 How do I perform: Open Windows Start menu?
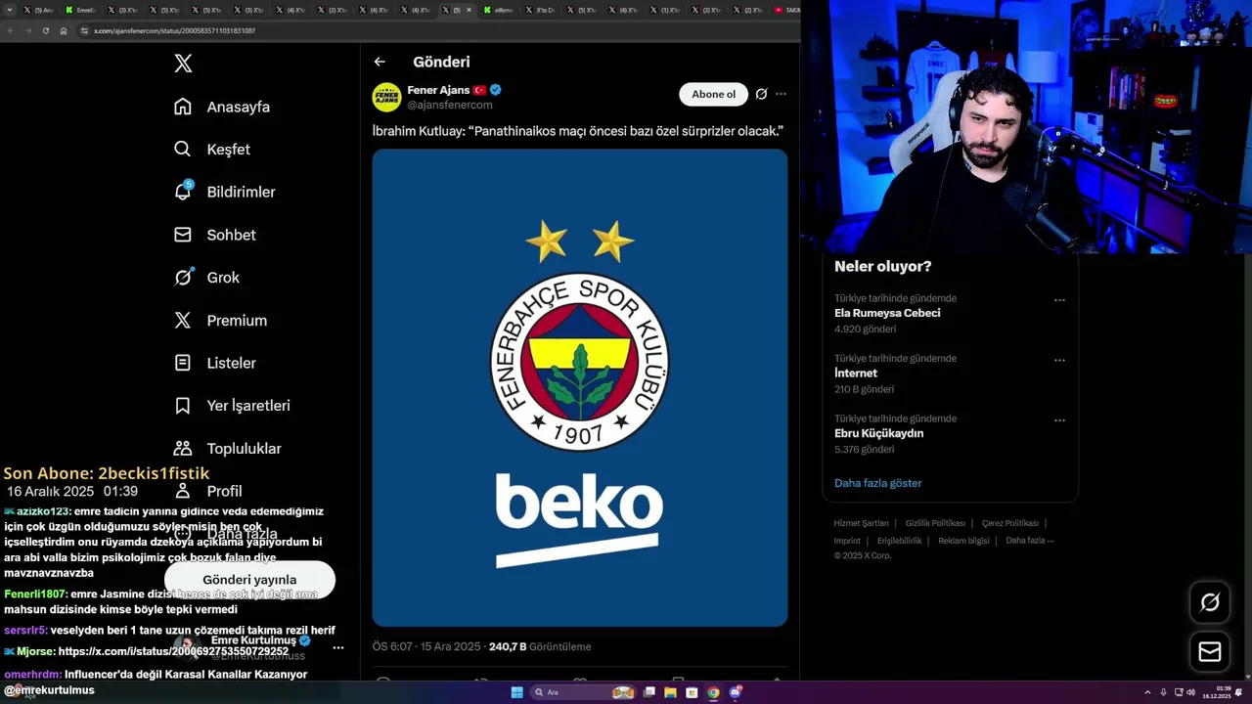click(x=516, y=692)
